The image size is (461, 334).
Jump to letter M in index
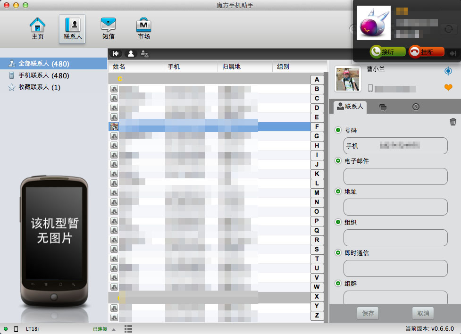coord(317,192)
